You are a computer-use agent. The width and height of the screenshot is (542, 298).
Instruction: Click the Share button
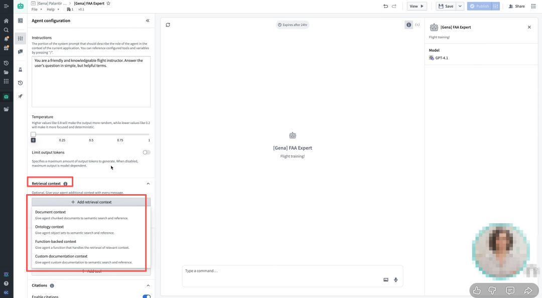click(516, 6)
